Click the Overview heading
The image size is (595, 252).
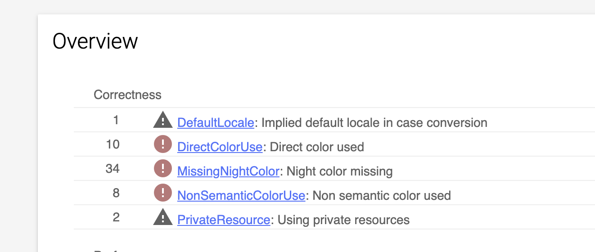(x=95, y=41)
